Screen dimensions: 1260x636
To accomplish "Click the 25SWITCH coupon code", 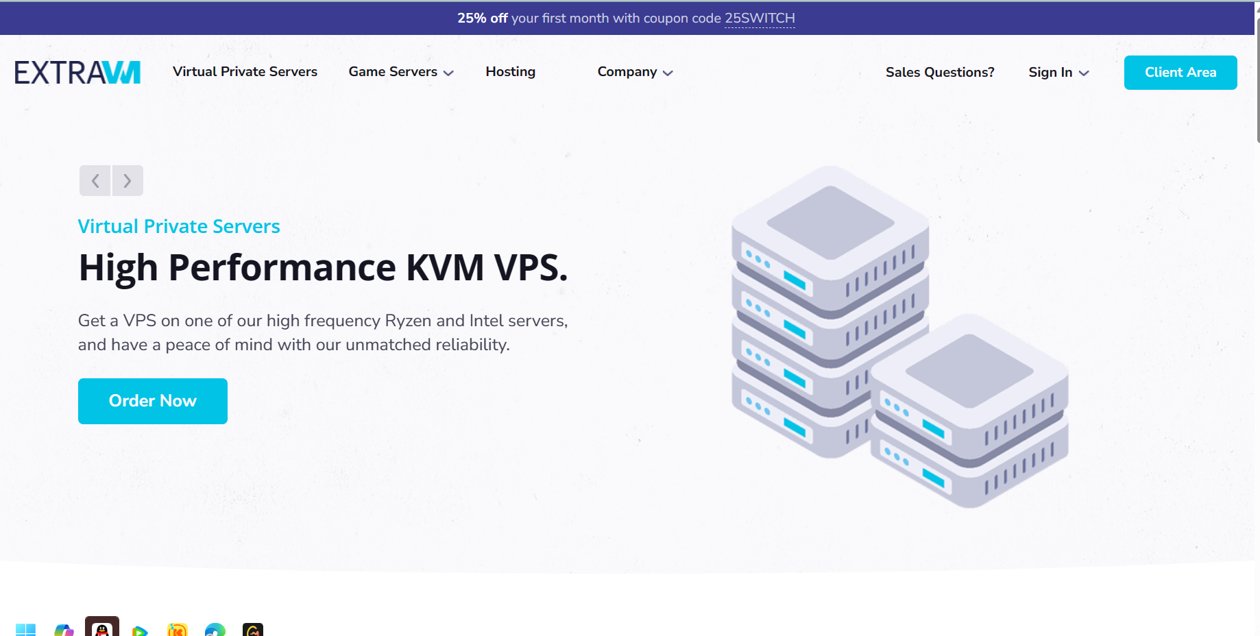I will [760, 19].
